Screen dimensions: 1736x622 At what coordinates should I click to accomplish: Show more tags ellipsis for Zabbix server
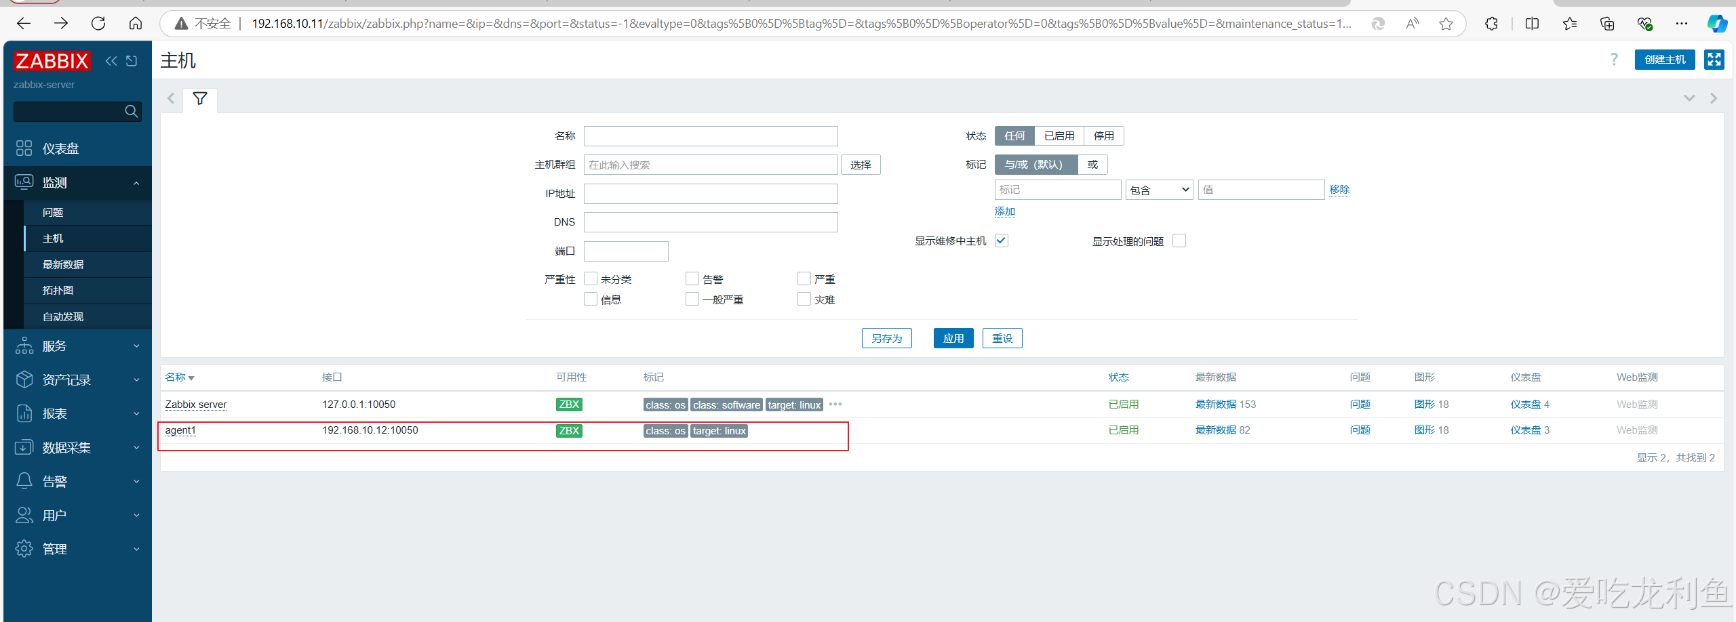pyautogui.click(x=835, y=405)
